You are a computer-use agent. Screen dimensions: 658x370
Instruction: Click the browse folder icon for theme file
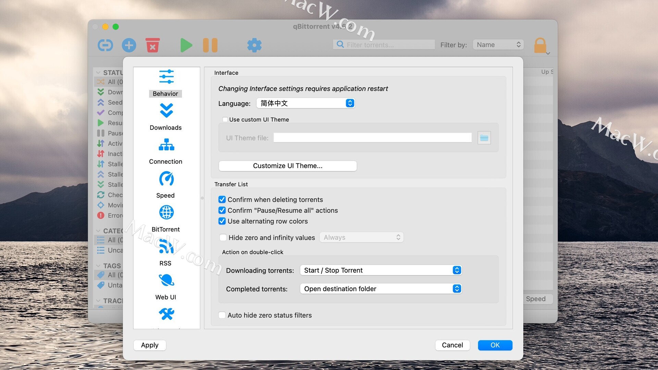pos(484,138)
